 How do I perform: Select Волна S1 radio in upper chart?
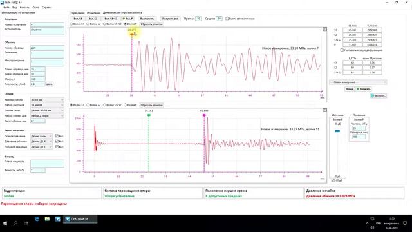[x=71, y=24]
